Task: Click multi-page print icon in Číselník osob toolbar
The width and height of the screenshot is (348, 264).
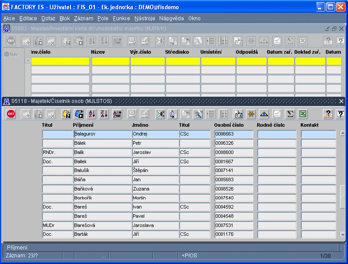Action: point(145,114)
